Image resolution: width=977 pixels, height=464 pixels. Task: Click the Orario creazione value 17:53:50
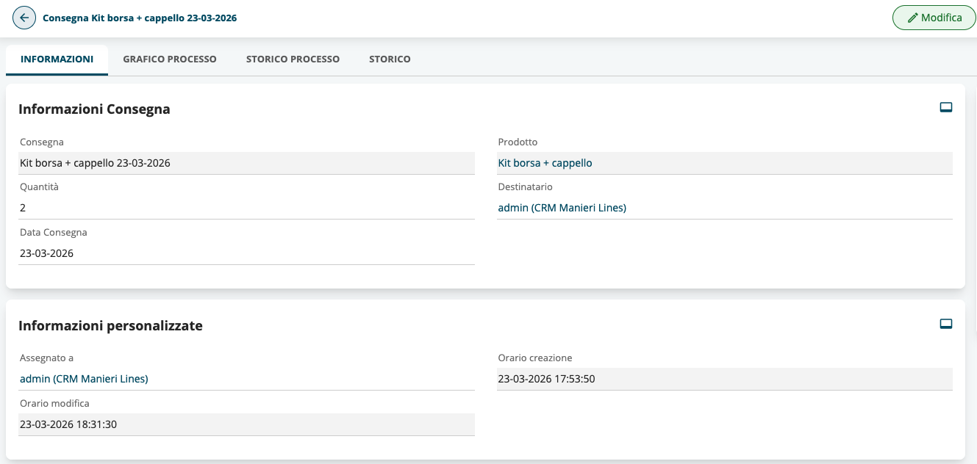pos(725,379)
